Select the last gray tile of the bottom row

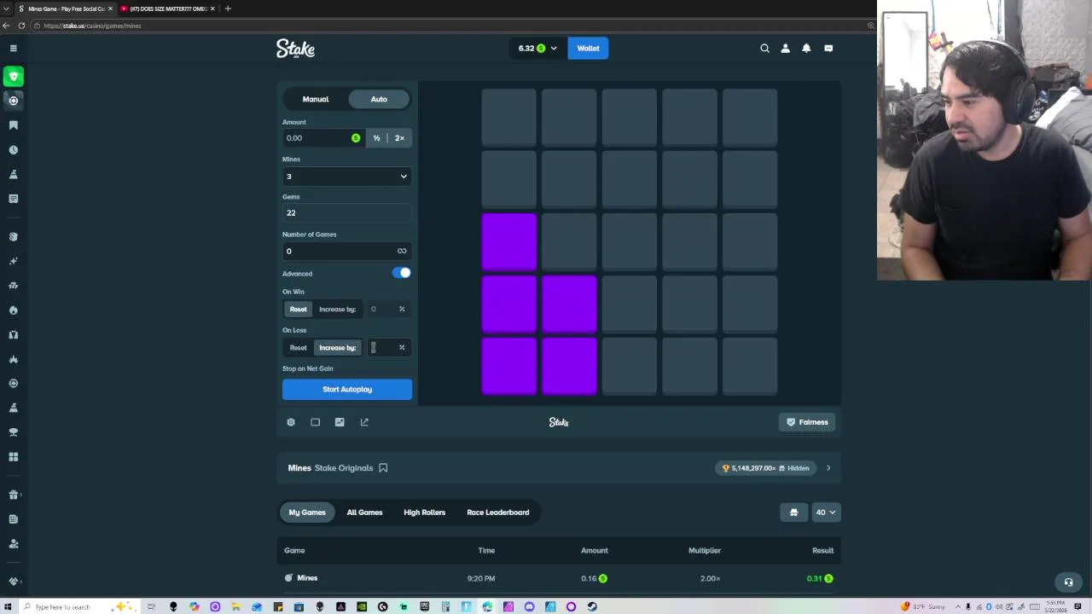pyautogui.click(x=750, y=366)
